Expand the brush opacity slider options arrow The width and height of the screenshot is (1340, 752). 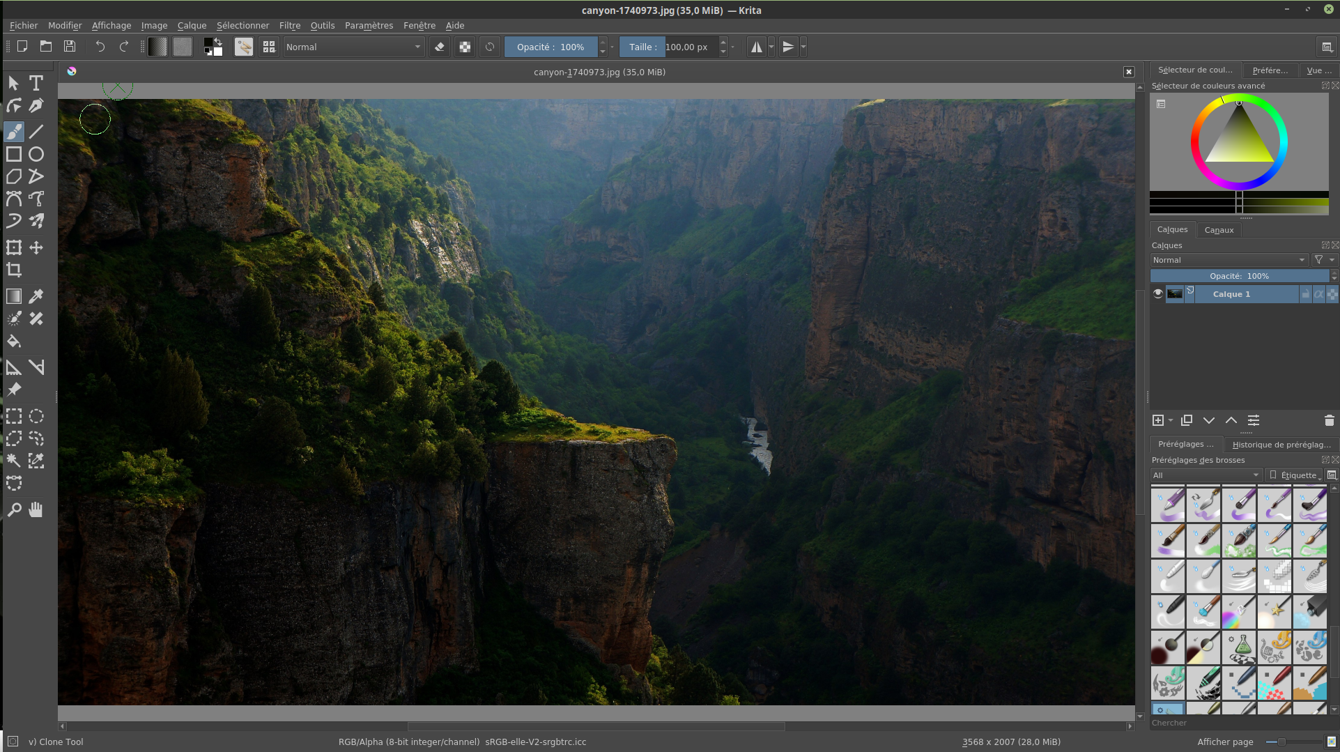coord(612,47)
